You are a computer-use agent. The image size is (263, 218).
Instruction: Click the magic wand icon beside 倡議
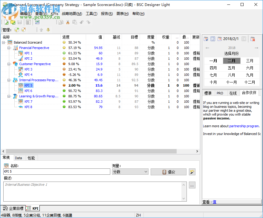point(192,171)
